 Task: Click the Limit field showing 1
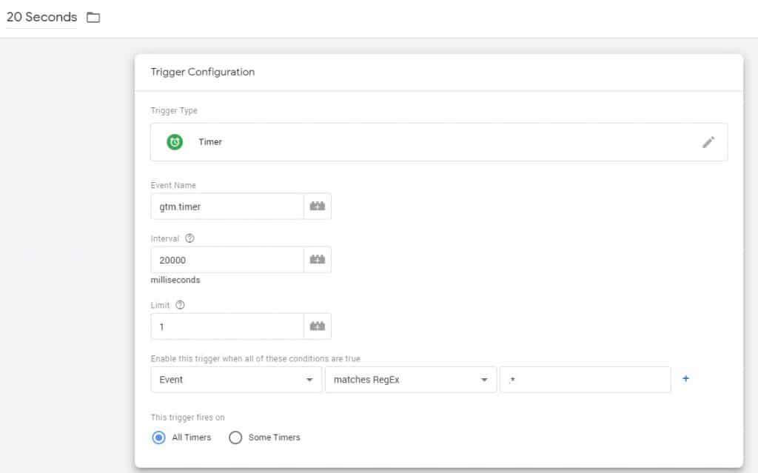pyautogui.click(x=227, y=326)
